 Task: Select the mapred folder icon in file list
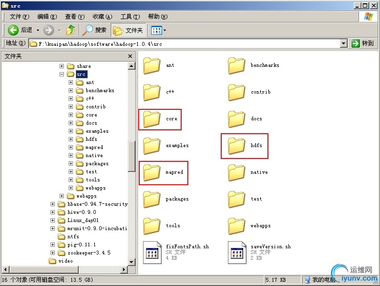152,172
